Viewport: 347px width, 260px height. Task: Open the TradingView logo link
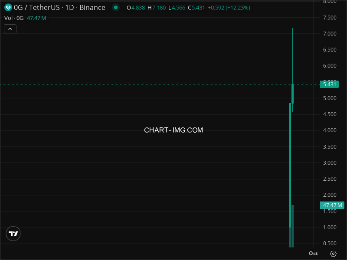click(13, 234)
